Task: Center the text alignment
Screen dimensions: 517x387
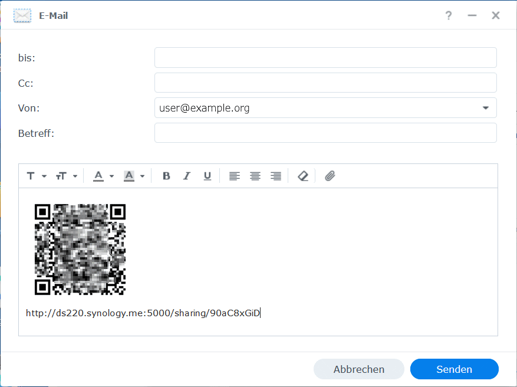Action: click(x=255, y=175)
